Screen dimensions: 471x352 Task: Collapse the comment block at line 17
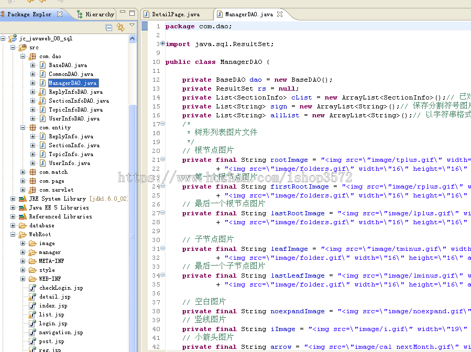(162, 124)
